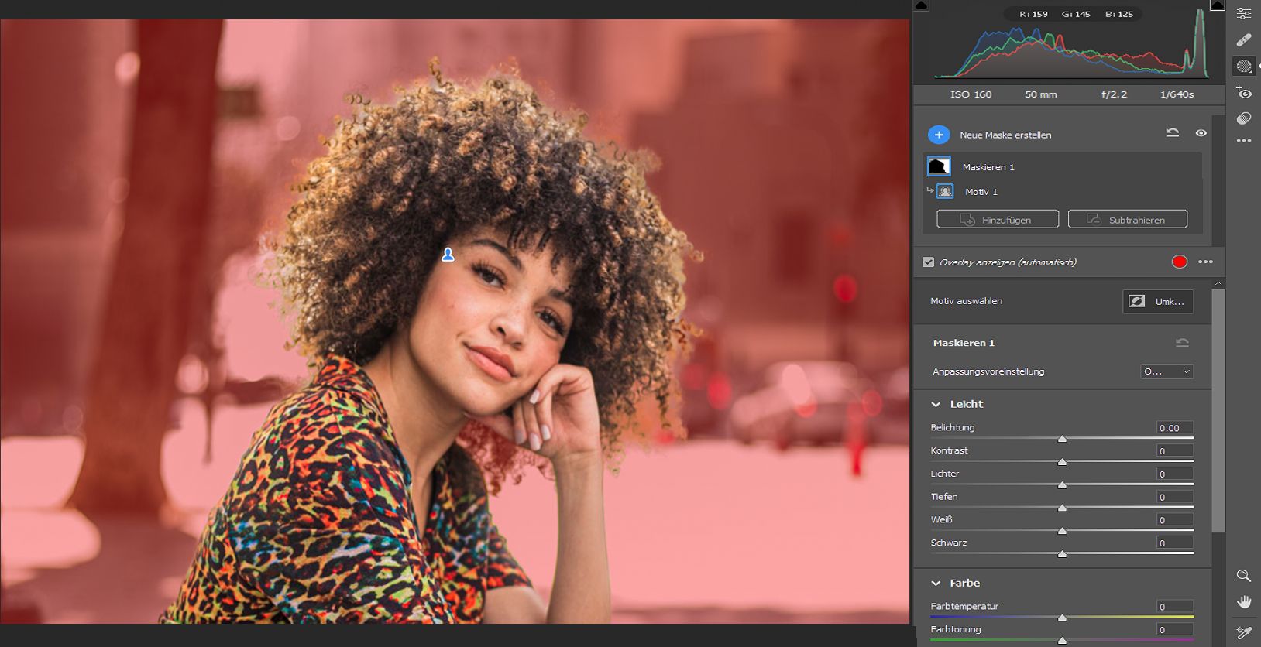Click the subject pin on the photo
The image size is (1261, 647).
448,255
